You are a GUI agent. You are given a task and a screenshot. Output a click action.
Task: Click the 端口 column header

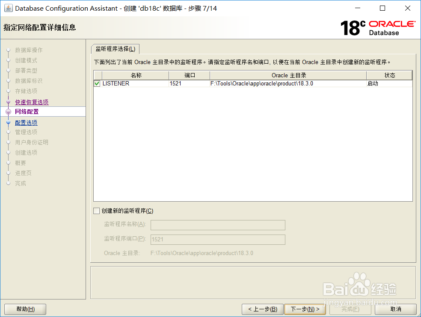click(189, 75)
